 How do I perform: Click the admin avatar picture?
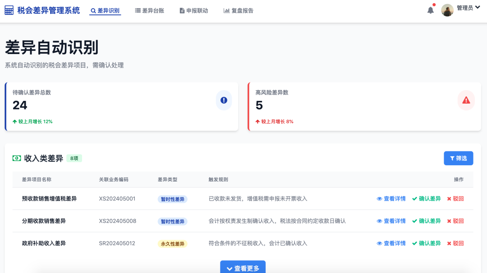[447, 10]
